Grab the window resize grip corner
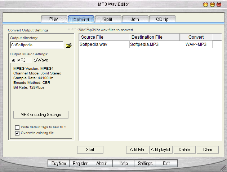The image size is (227, 172). tap(223, 168)
